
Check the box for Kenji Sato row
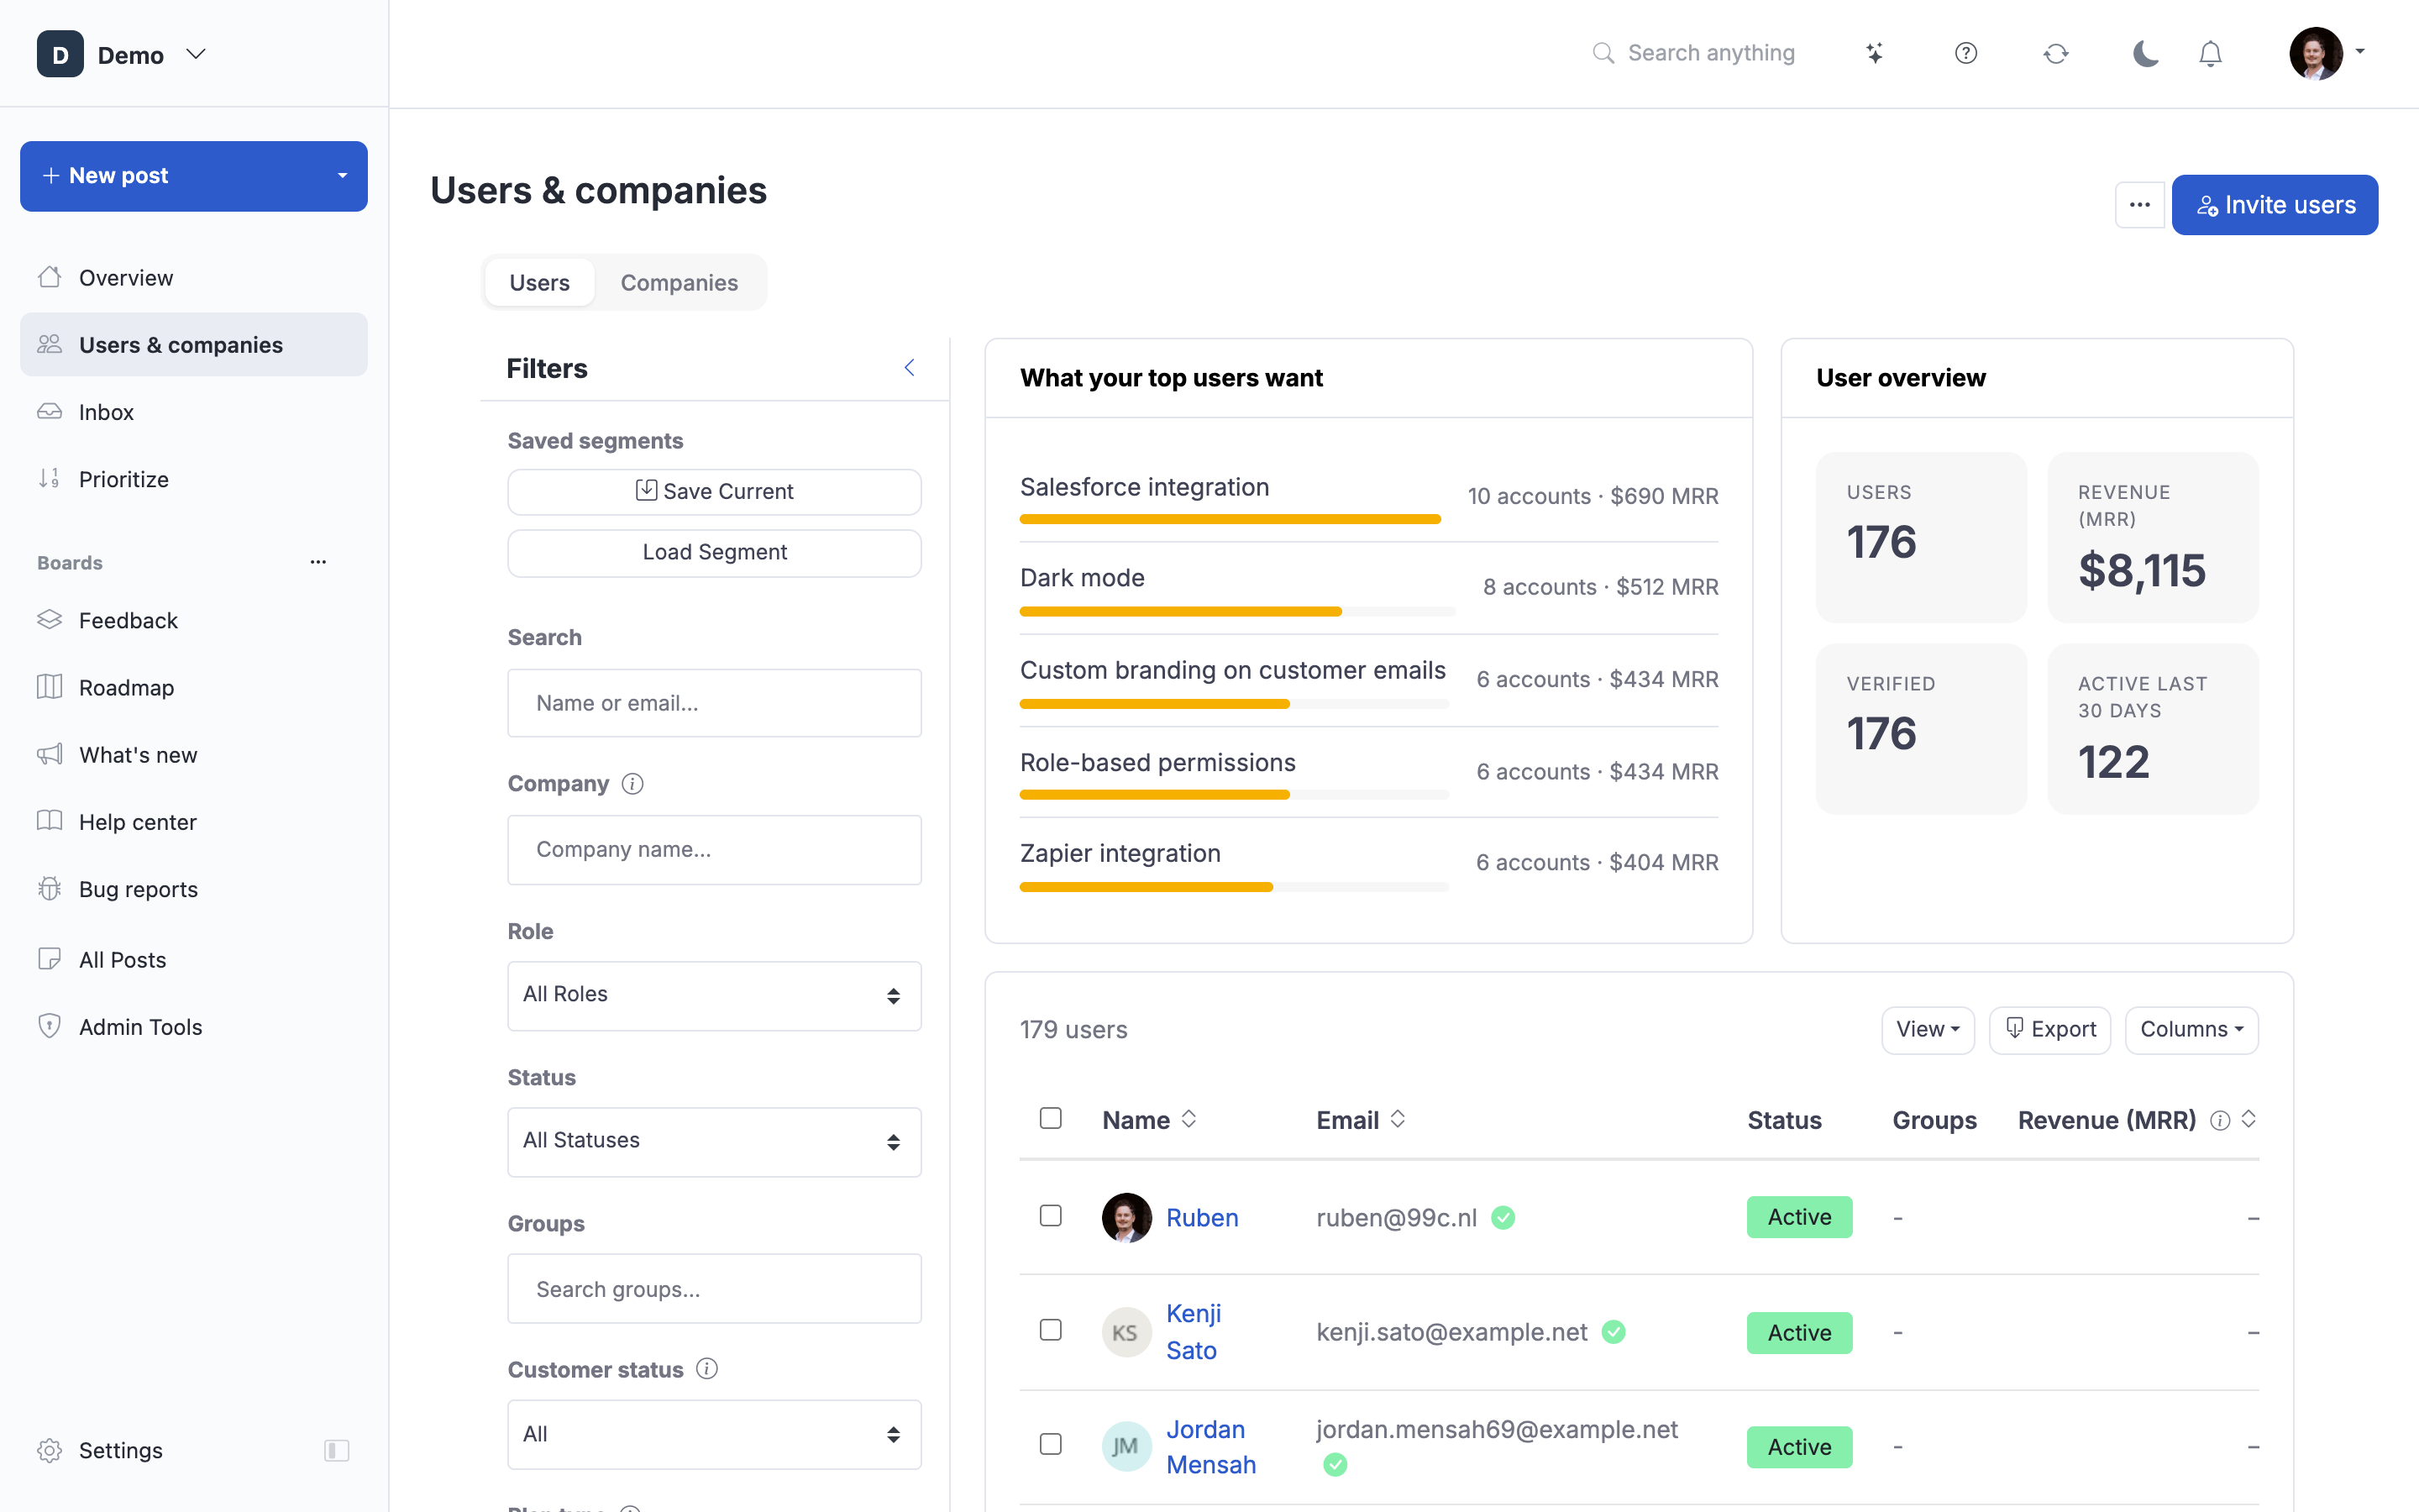(x=1050, y=1330)
